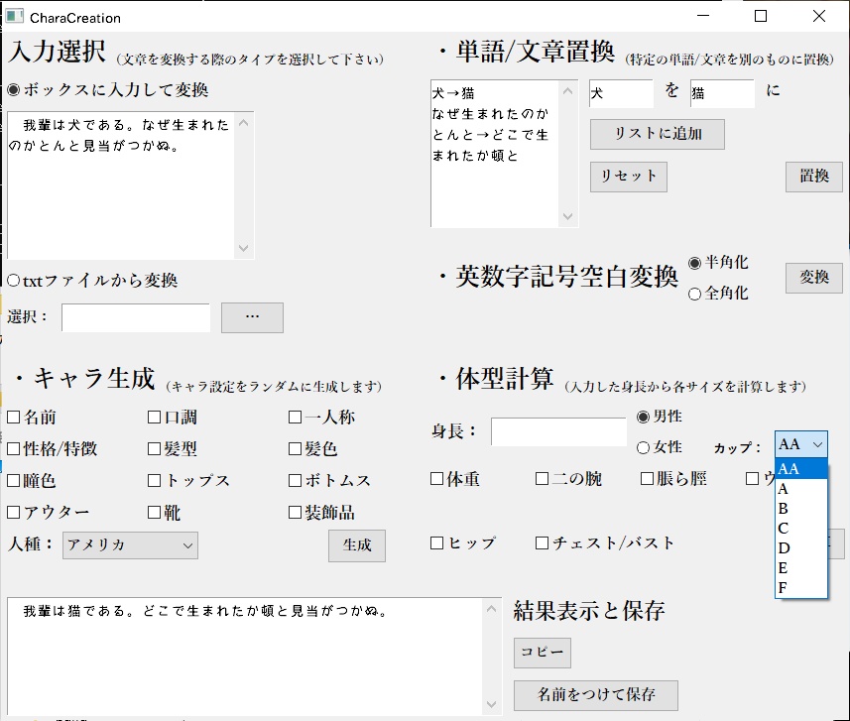
Task: Click the result output text area
Action: (245, 657)
